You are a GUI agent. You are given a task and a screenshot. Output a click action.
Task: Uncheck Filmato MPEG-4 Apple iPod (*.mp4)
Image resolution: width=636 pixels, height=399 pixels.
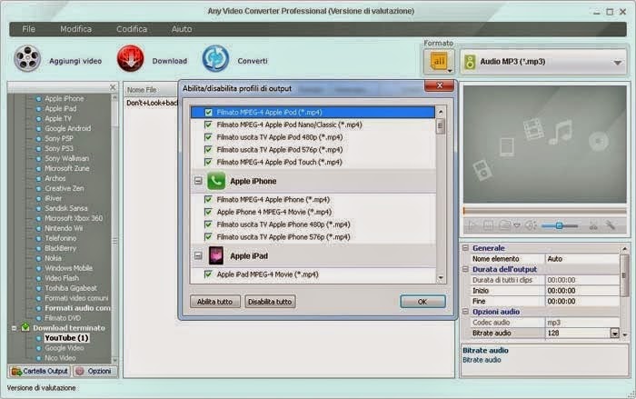click(x=208, y=113)
